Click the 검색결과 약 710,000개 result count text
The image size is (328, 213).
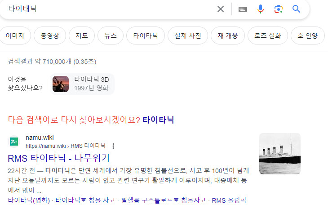tap(52, 62)
